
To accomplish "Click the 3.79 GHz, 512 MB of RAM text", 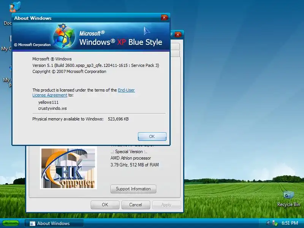I will click(x=135, y=165).
